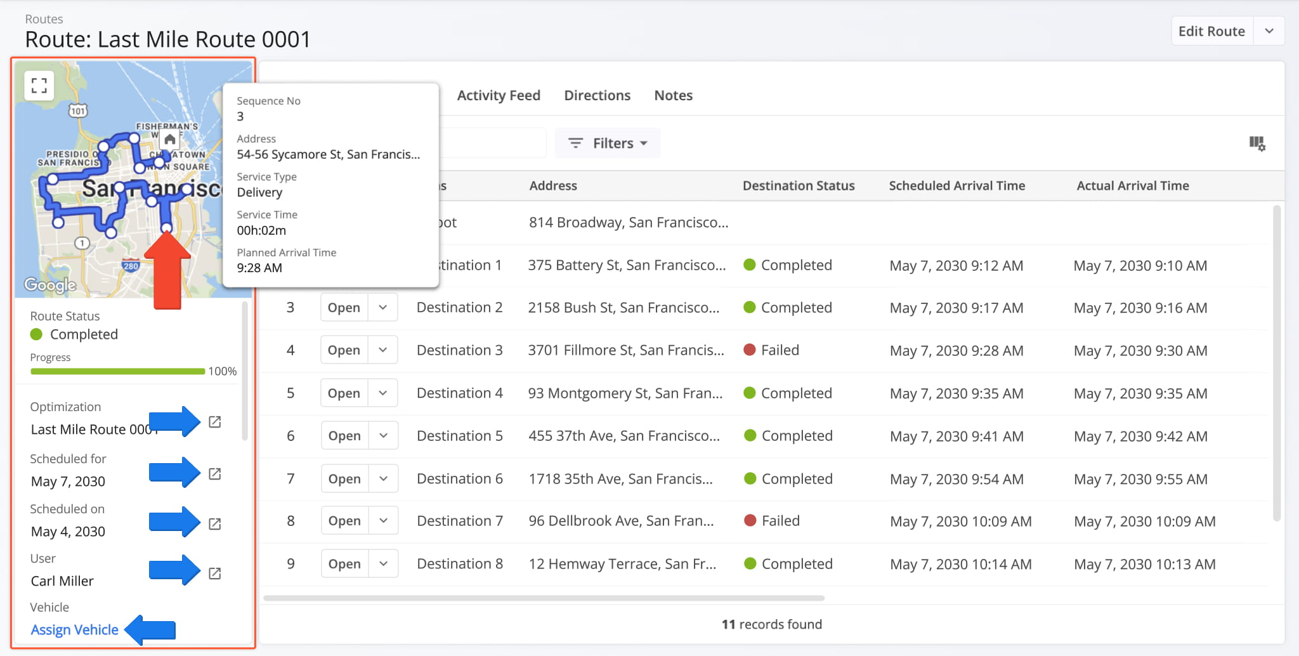Click the home depot marker on map
The height and width of the screenshot is (656, 1299).
point(169,140)
